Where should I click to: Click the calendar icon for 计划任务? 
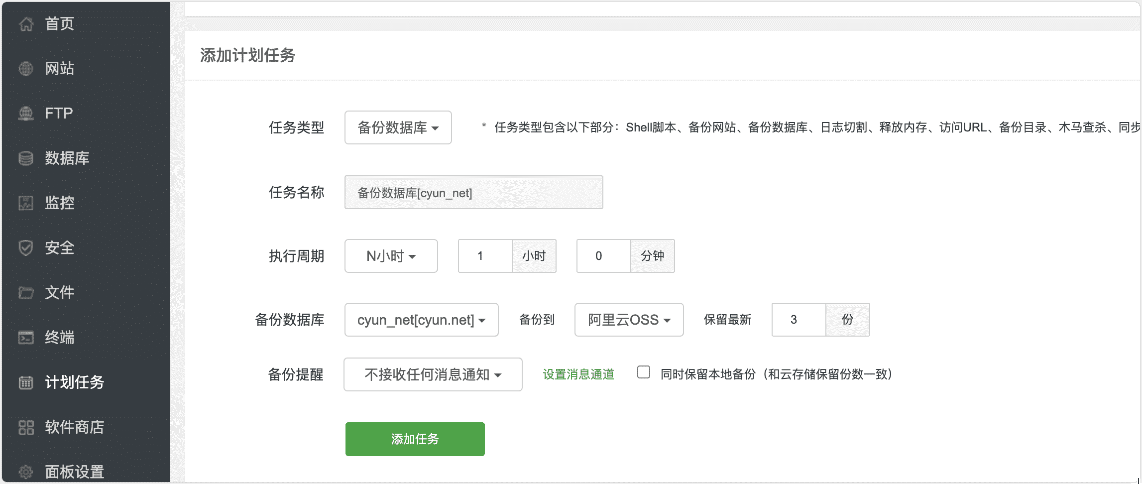coord(26,382)
